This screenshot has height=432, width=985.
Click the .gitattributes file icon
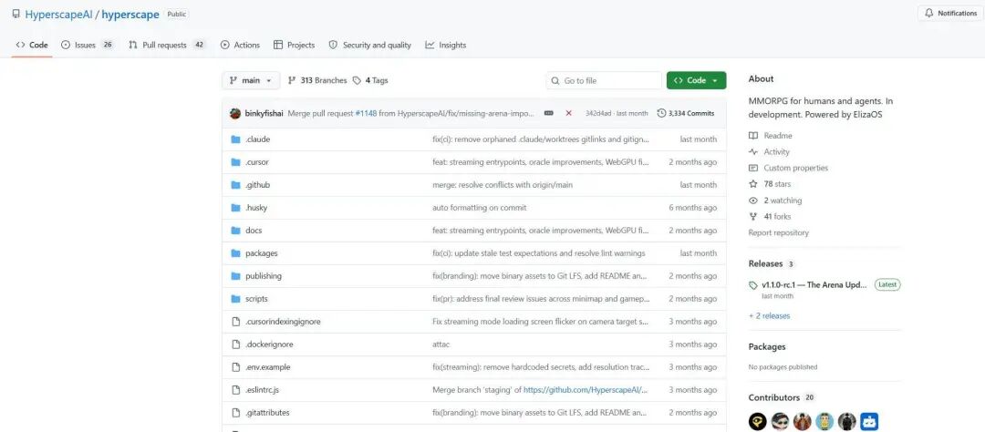[235, 413]
